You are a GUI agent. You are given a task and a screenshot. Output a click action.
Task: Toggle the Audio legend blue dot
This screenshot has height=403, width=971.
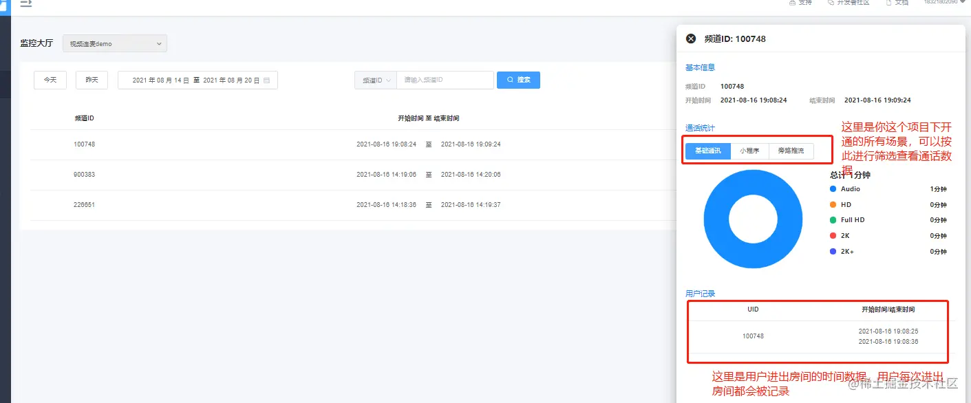[x=833, y=188]
